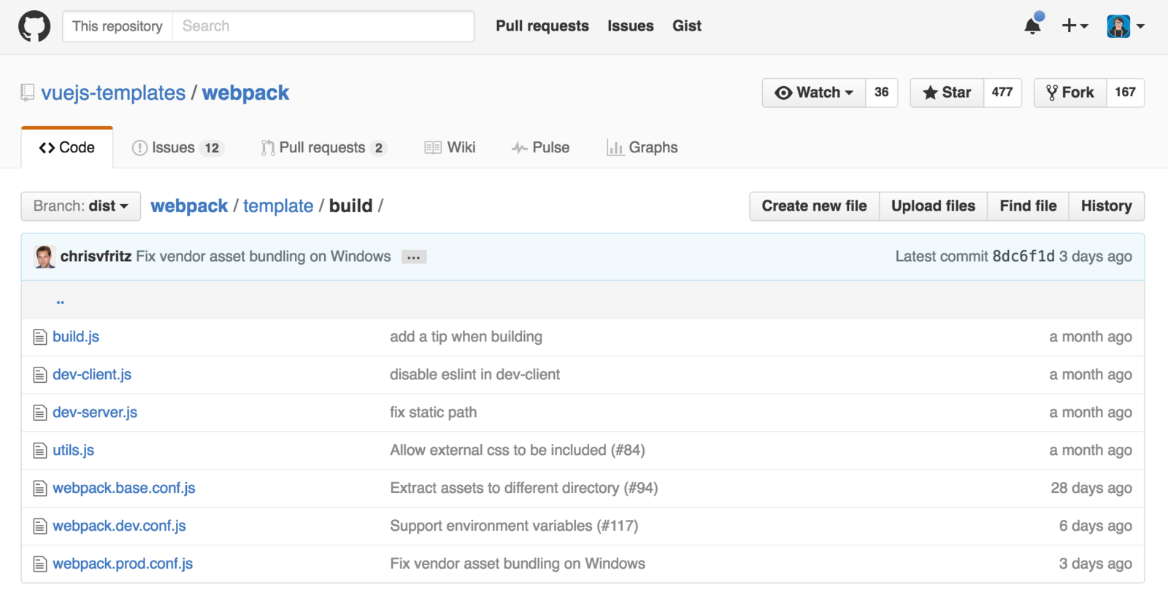Click Find file button
Viewport: 1168px width, 603px height.
pyautogui.click(x=1029, y=206)
